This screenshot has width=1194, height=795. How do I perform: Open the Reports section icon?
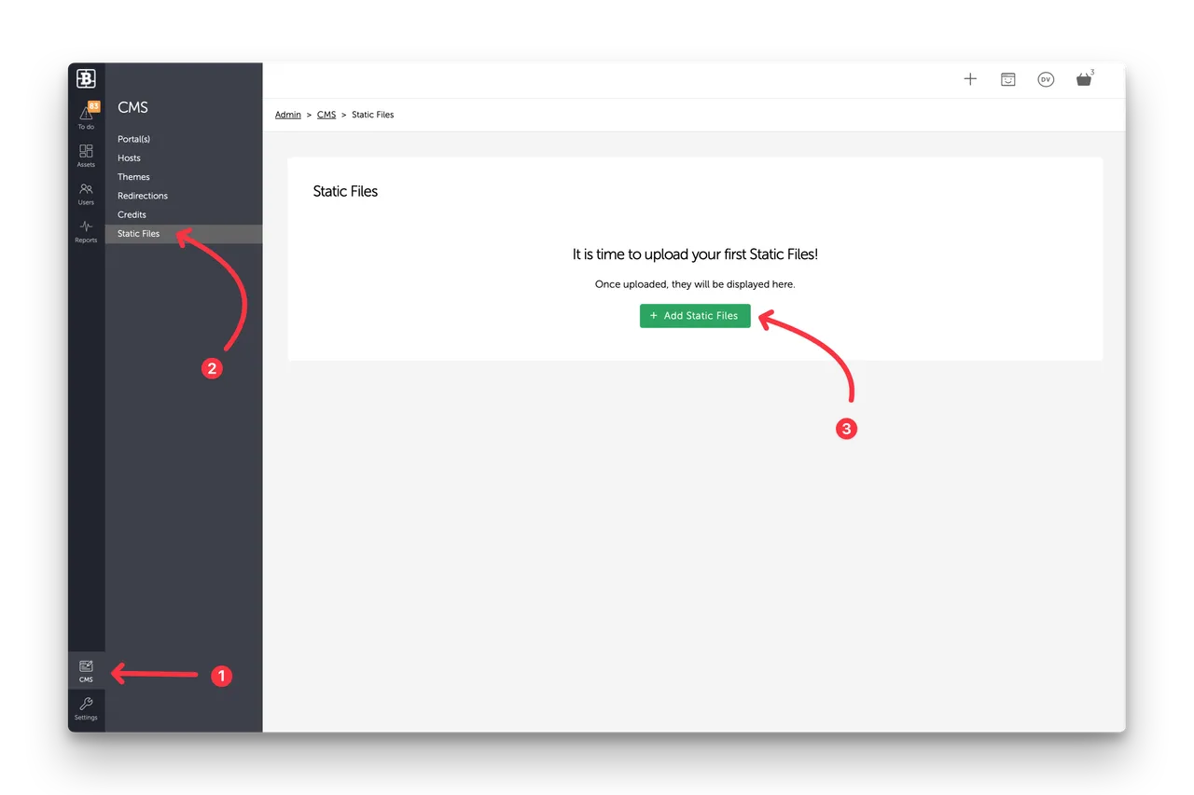(x=86, y=231)
